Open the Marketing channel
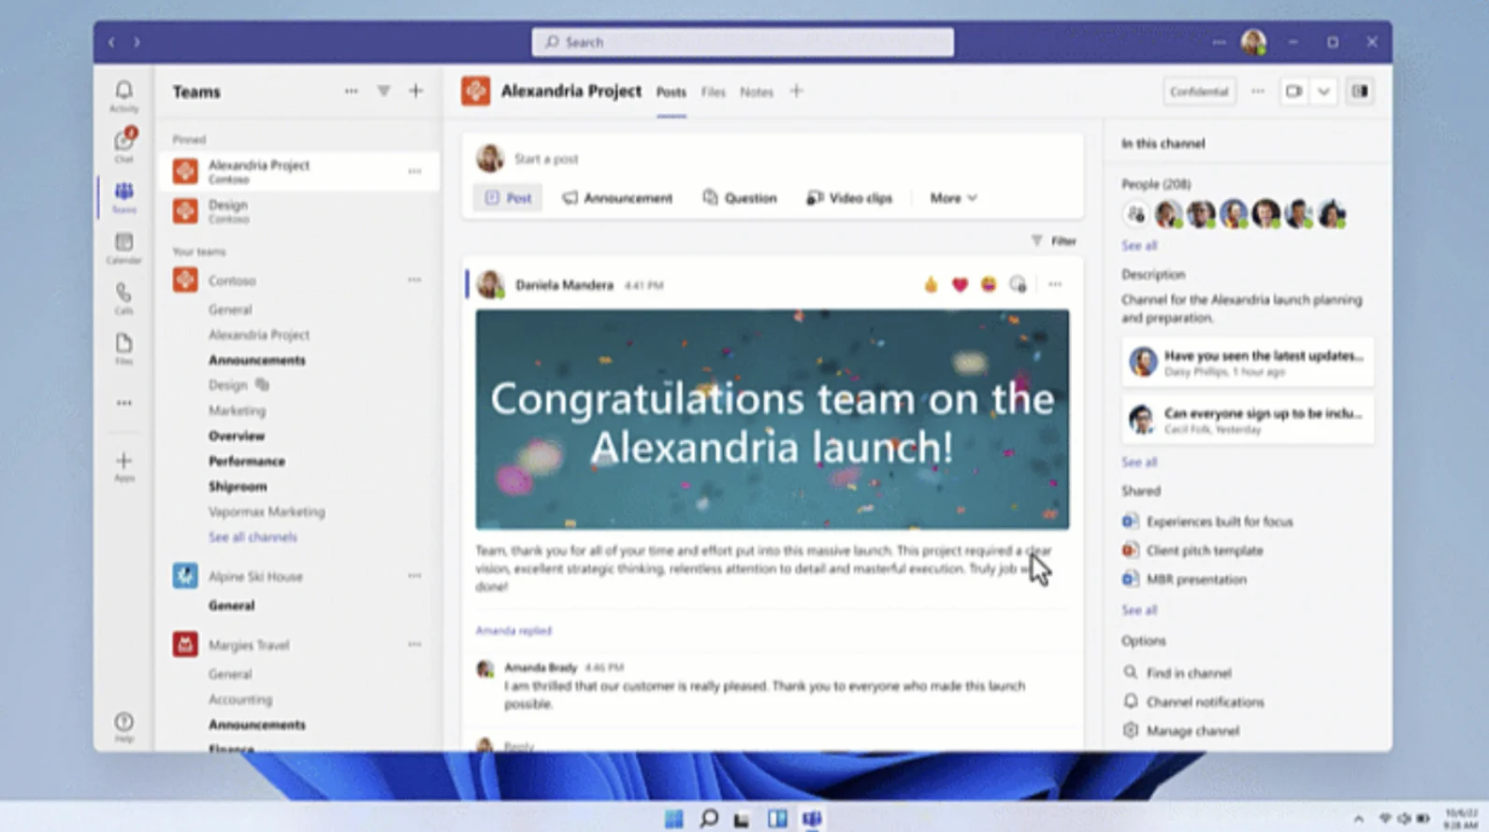 point(237,410)
